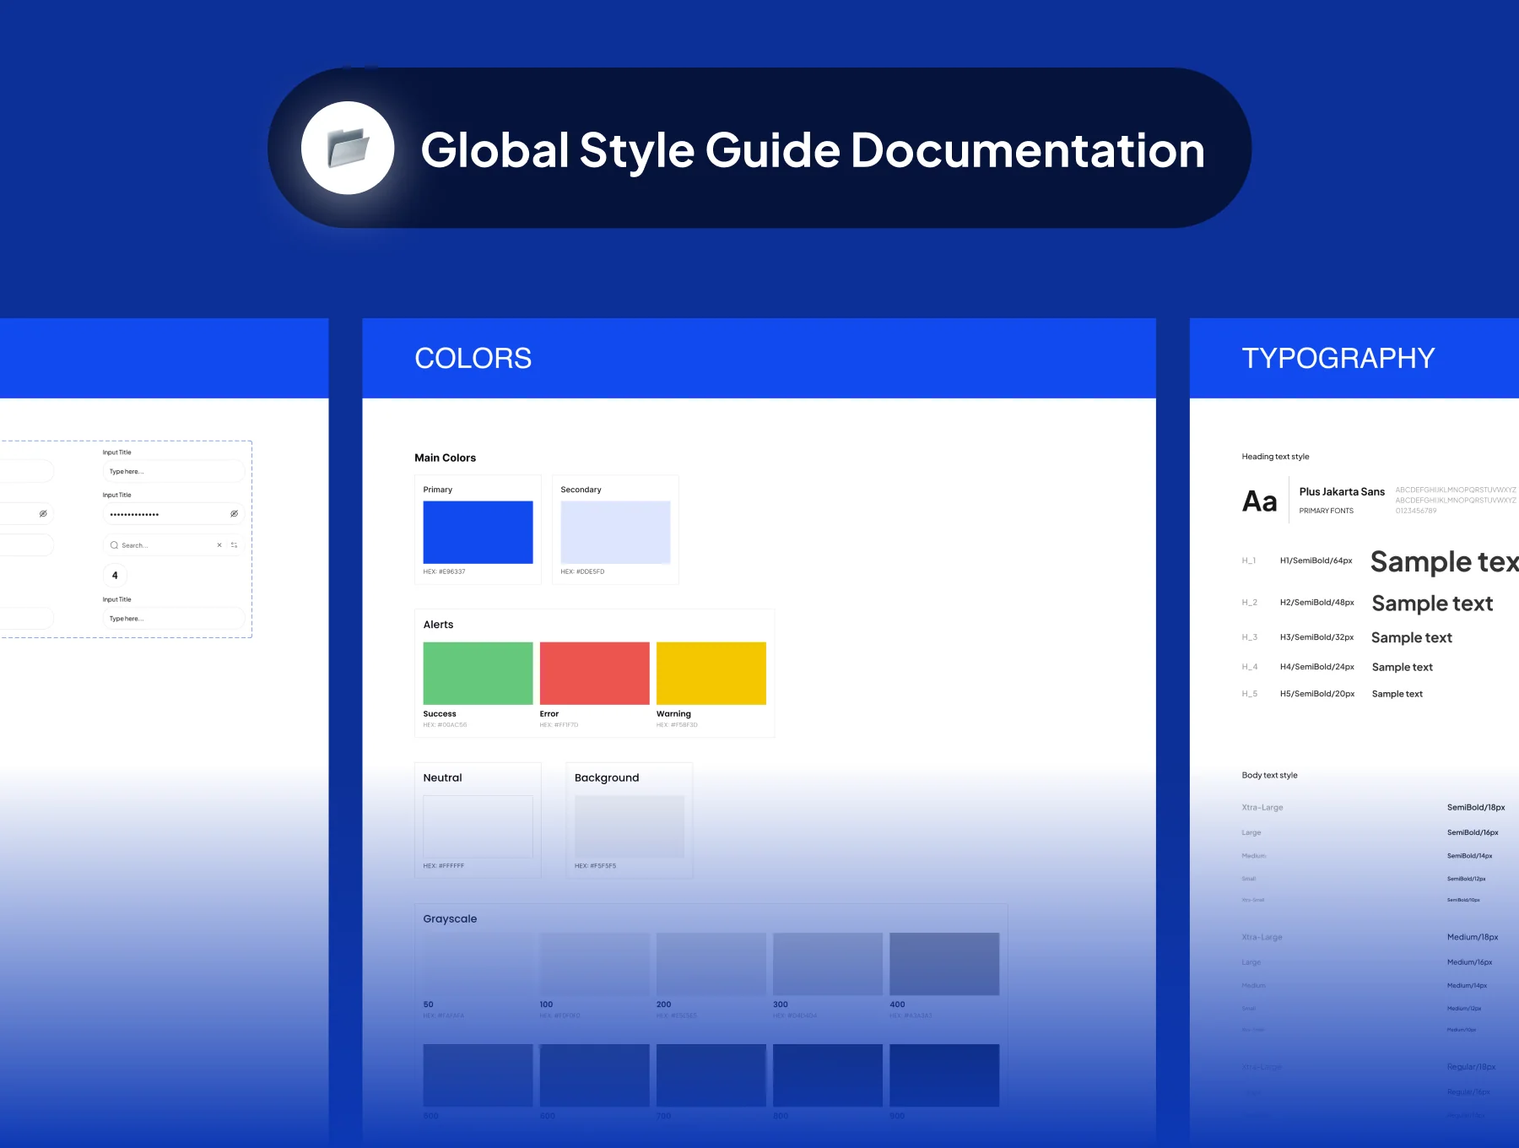
Task: Click the Success label text
Action: 440,714
